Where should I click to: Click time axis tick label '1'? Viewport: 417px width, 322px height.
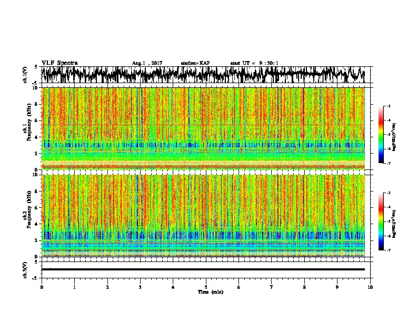click(74, 287)
